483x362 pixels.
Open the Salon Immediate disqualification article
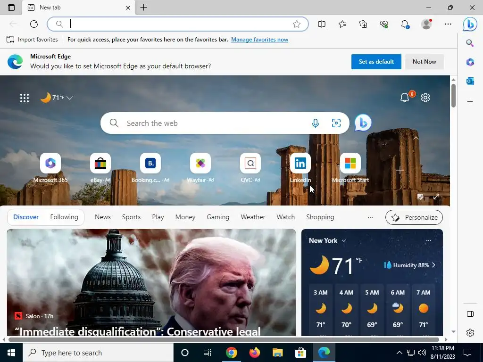click(x=151, y=282)
